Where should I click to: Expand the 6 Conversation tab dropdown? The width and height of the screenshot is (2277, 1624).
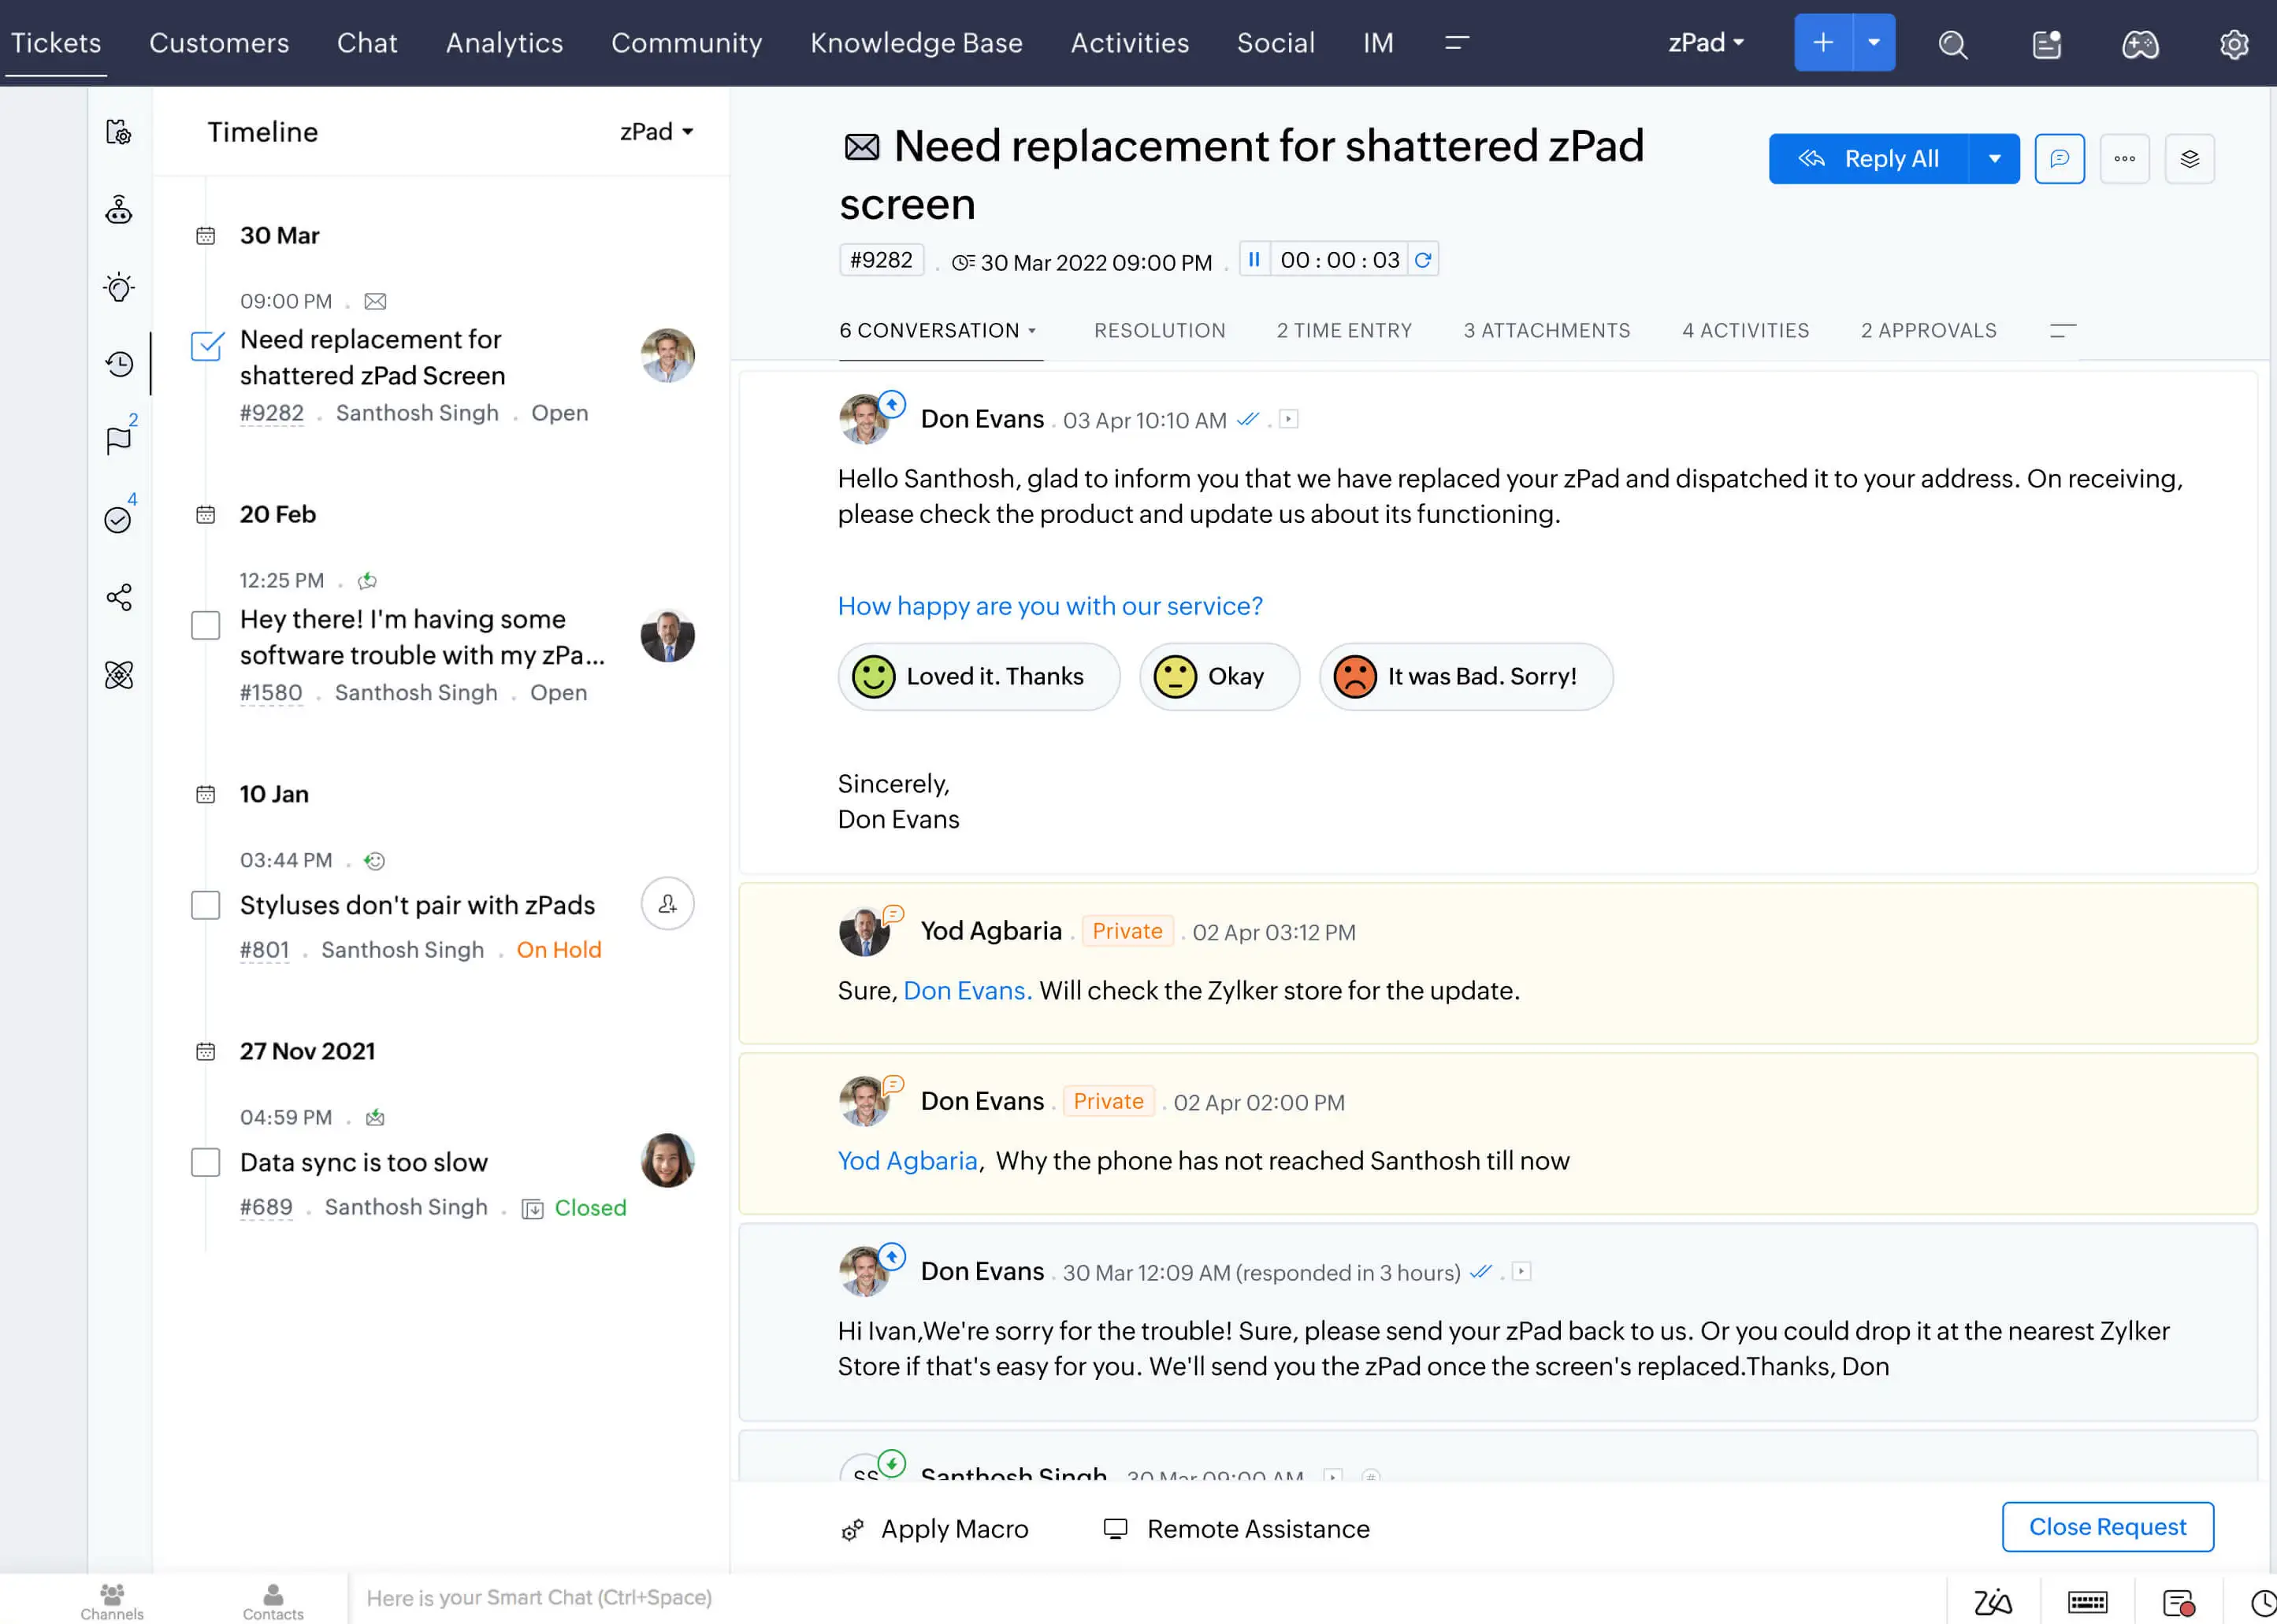1032,331
